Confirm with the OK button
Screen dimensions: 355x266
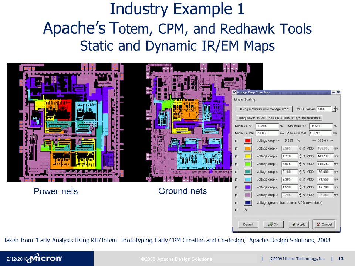[x=273, y=224]
